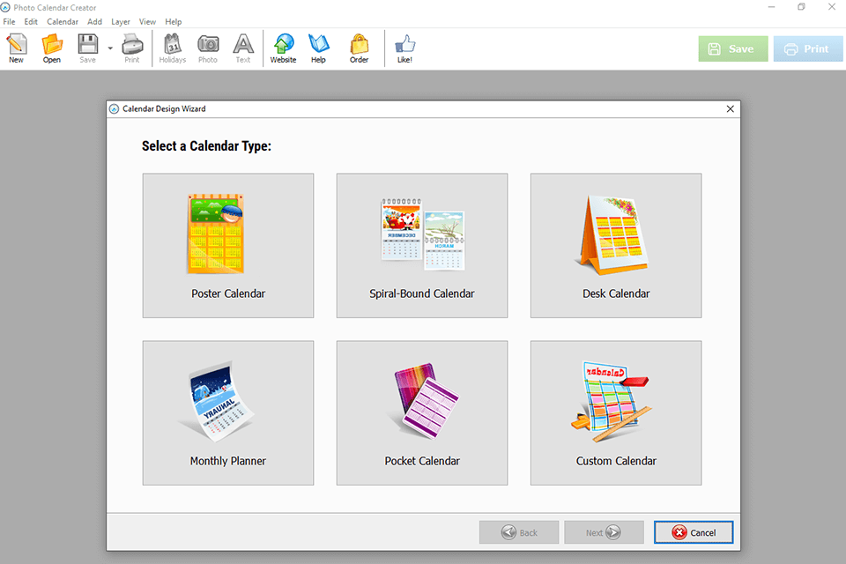
Task: Open the Add menu
Action: [x=94, y=21]
